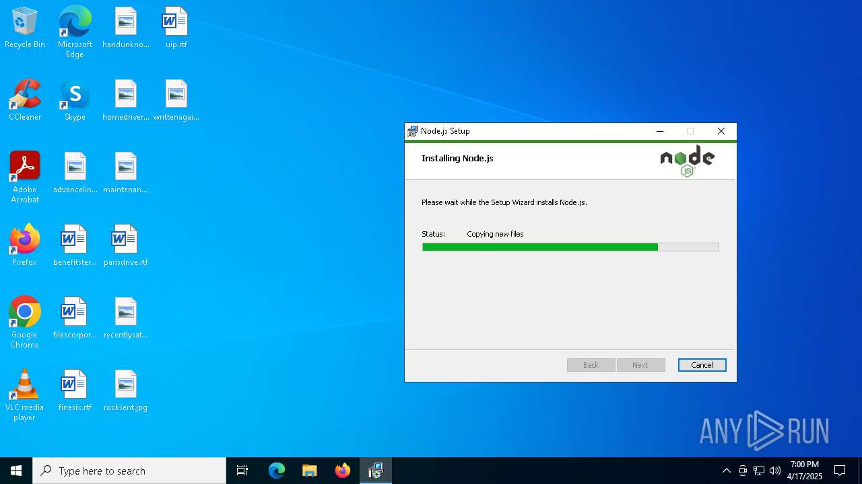Close the Node.js Setup window
Viewport: 862px width, 484px height.
721,131
